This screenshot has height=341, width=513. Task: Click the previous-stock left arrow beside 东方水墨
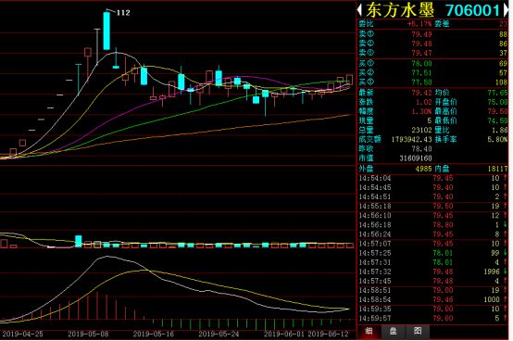coord(359,10)
